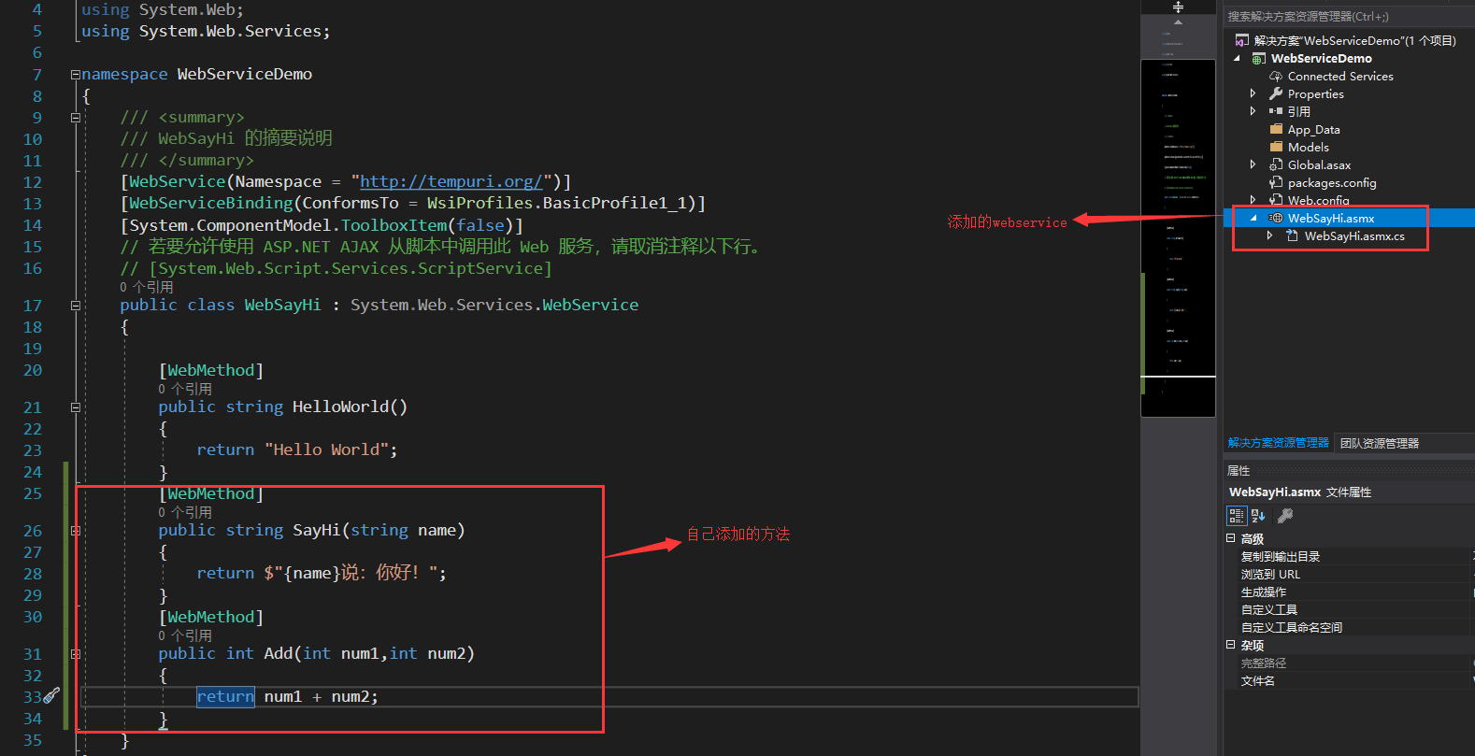Viewport: 1475px width, 756px height.
Task: Toggle the Add method outline box
Action: pos(76,654)
